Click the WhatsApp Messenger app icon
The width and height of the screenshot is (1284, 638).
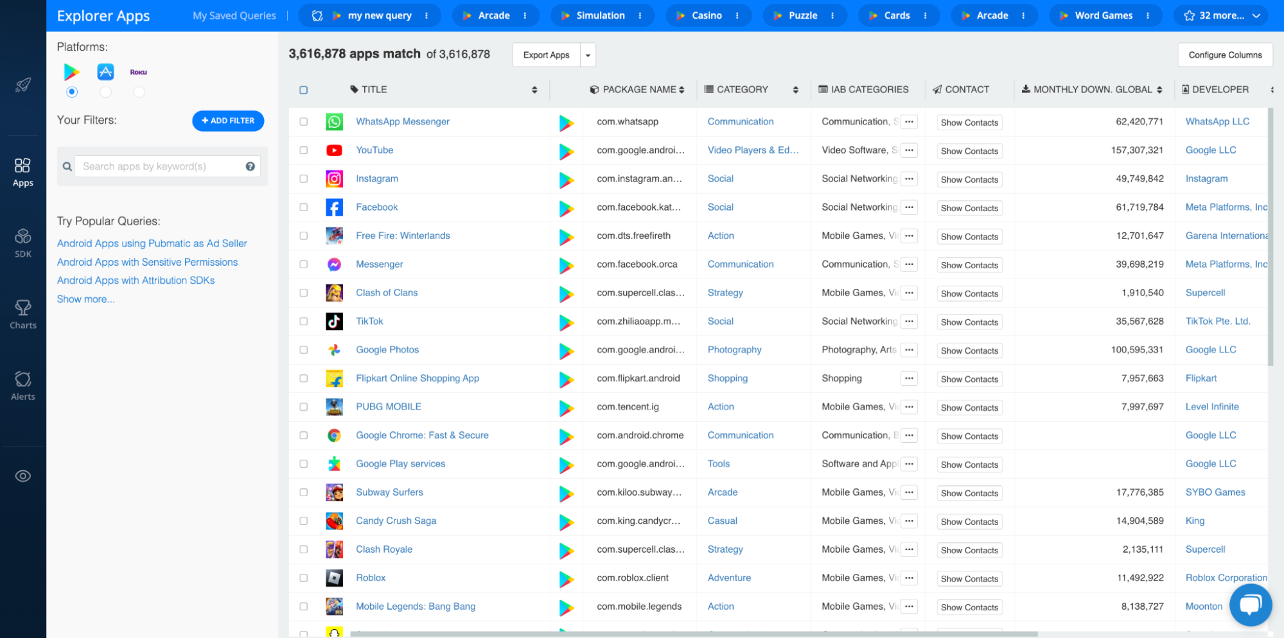[334, 122]
